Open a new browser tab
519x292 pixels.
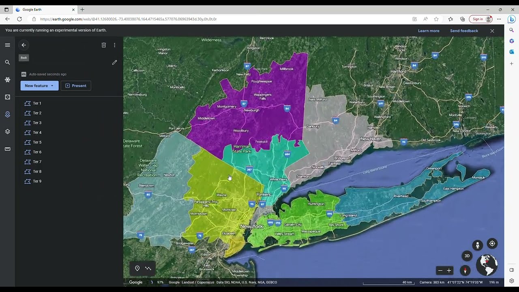point(82,9)
